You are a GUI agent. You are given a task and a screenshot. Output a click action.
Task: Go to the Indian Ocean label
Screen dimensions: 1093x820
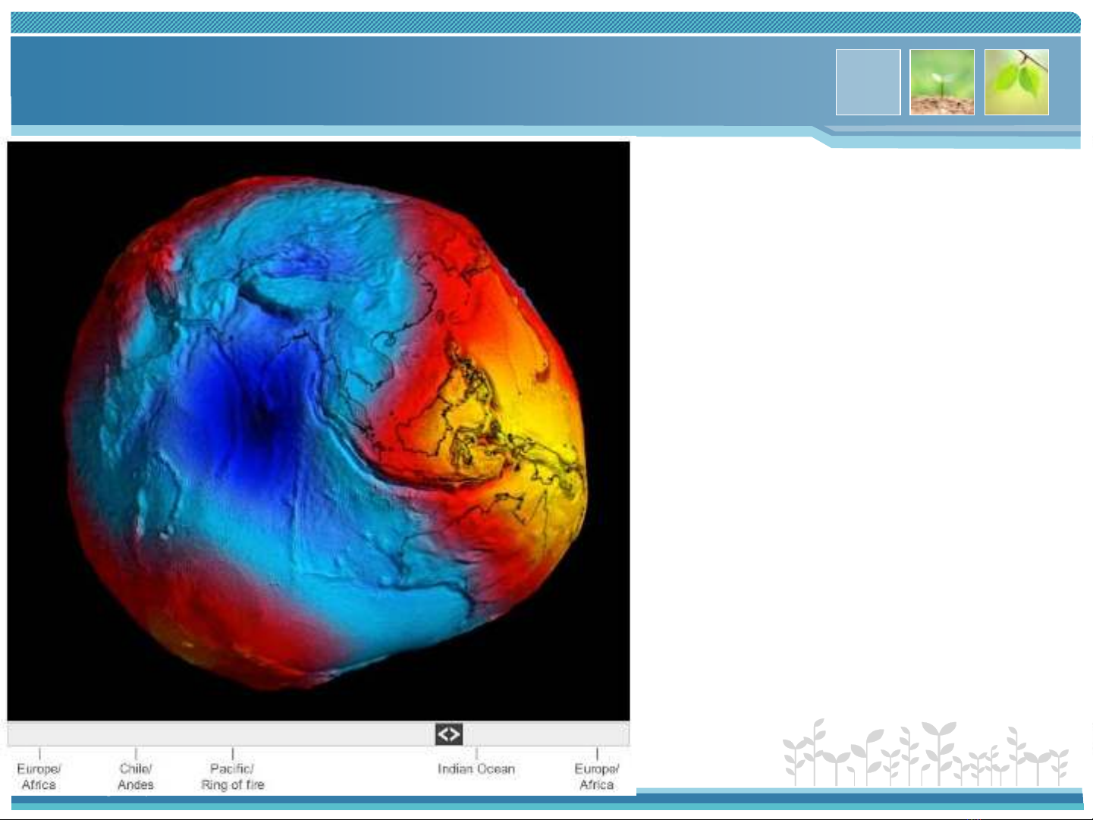pos(476,769)
